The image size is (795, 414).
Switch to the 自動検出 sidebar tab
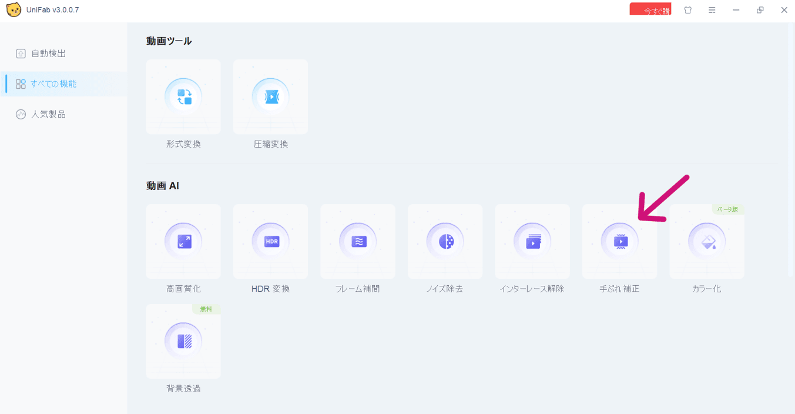tap(48, 54)
